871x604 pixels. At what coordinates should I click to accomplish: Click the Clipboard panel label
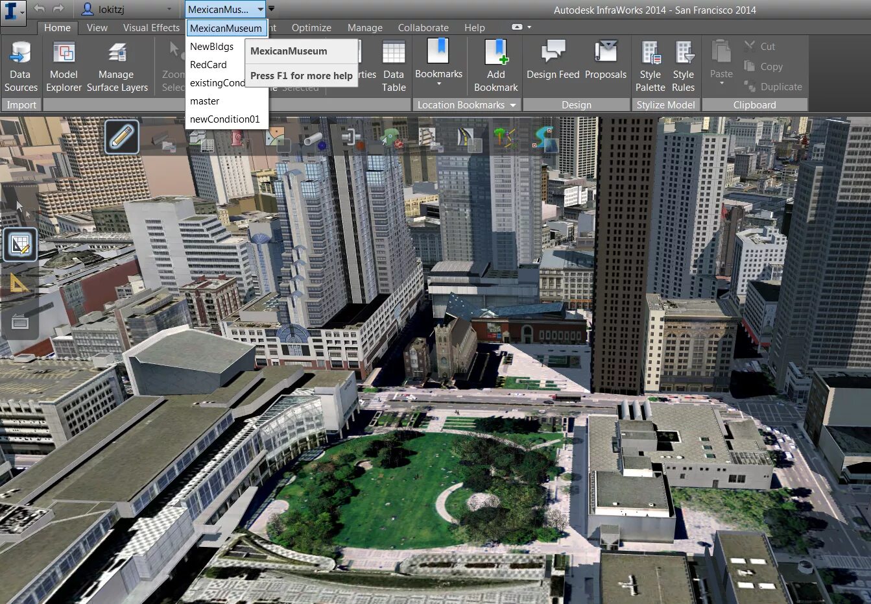pos(754,105)
